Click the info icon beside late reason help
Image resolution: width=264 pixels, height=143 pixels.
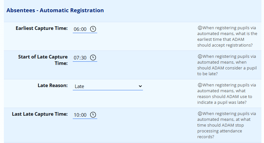pos(200,85)
